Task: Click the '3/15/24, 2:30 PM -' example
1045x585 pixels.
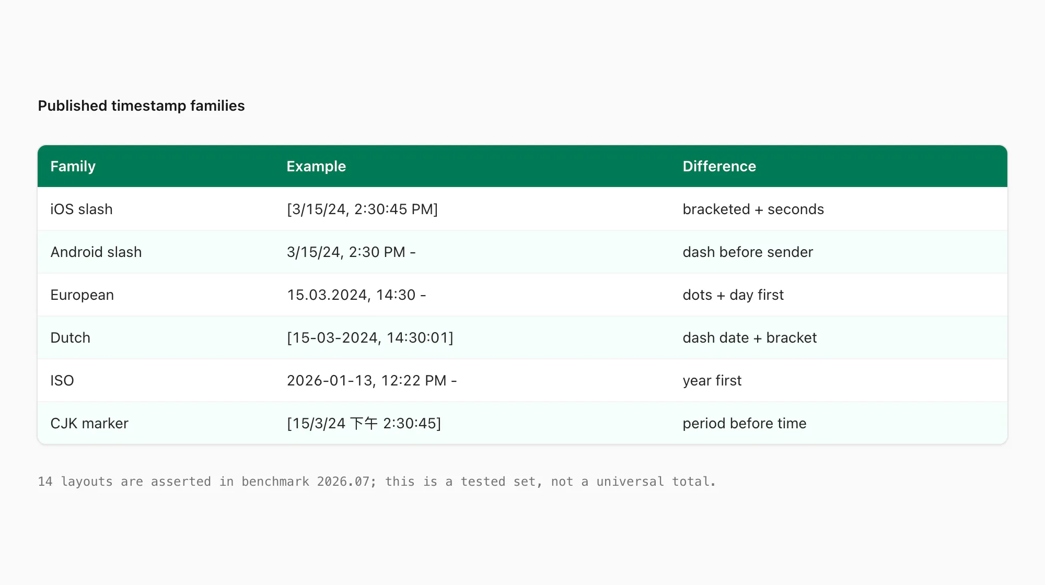Action: pyautogui.click(x=351, y=252)
